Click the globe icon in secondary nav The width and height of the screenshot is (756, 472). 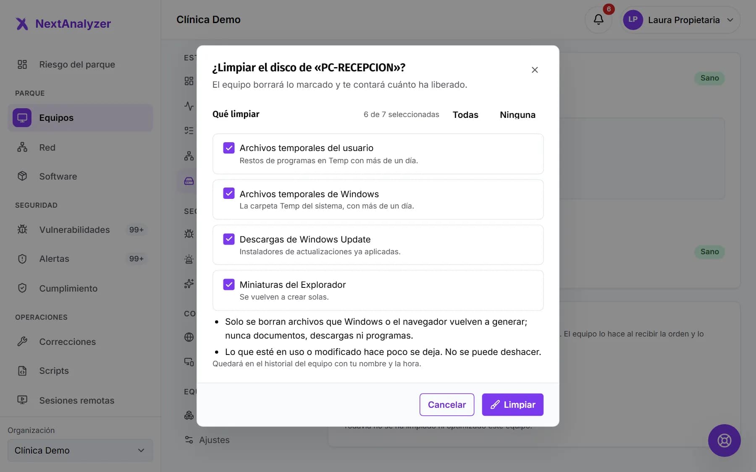[189, 337]
